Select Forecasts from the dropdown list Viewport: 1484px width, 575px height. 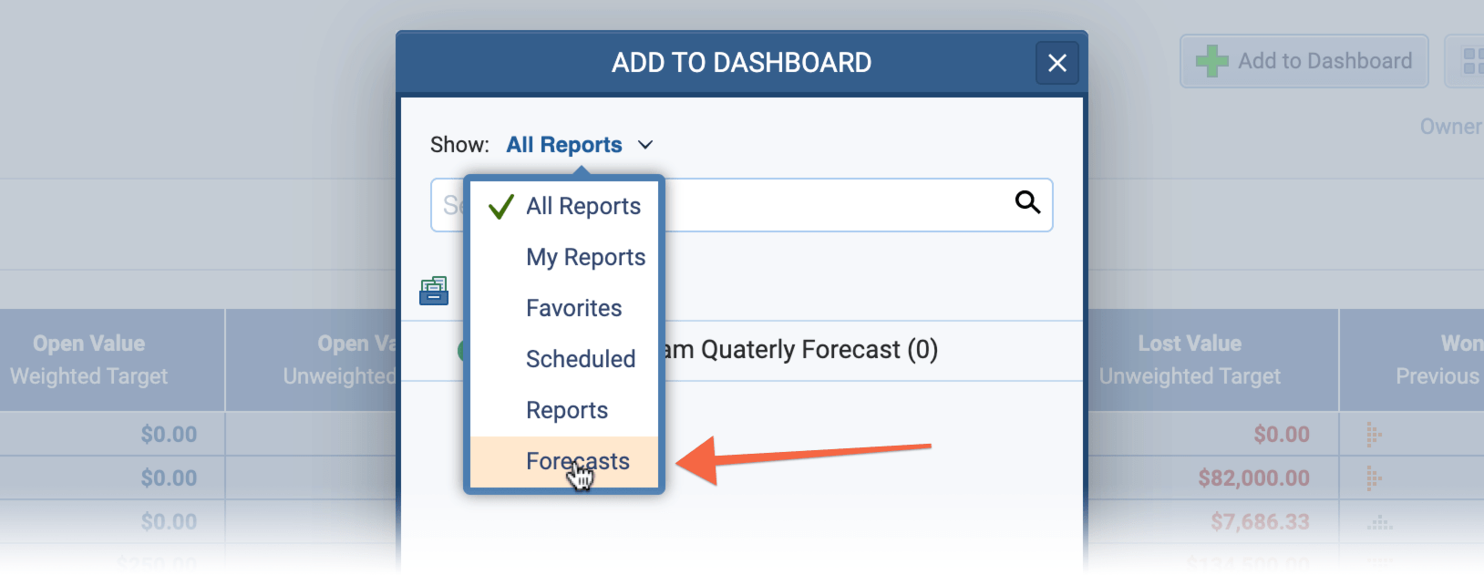577,462
